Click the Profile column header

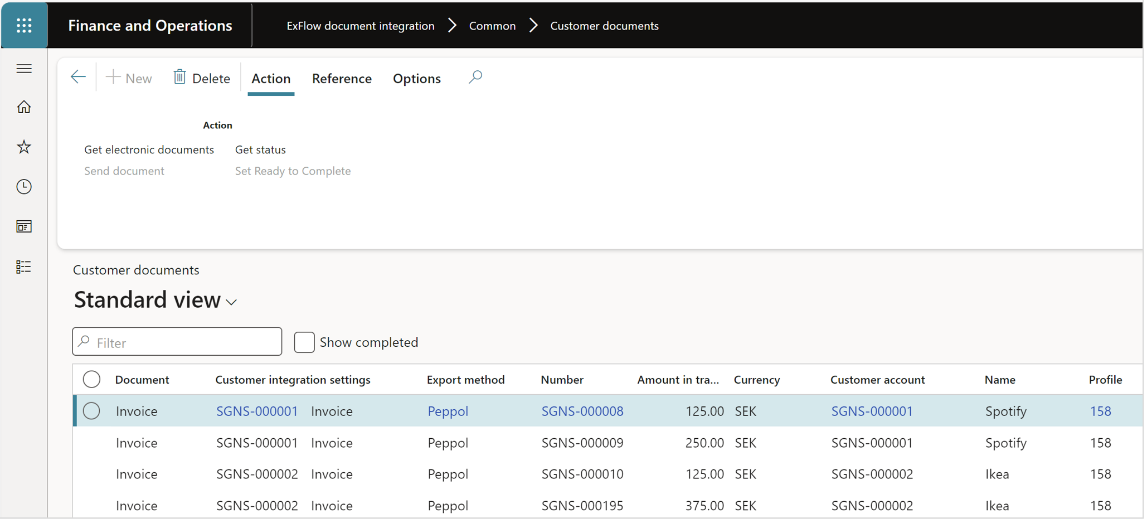click(x=1106, y=380)
